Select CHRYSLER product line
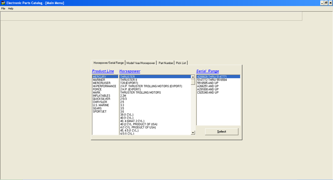Viewport: 333px width, 180px height. tap(105, 102)
